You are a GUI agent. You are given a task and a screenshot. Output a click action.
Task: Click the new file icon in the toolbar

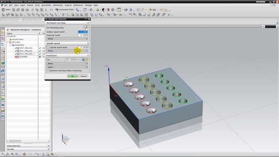14,10
